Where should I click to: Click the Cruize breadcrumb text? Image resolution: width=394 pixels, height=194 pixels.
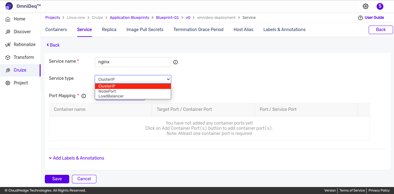pyautogui.click(x=97, y=18)
